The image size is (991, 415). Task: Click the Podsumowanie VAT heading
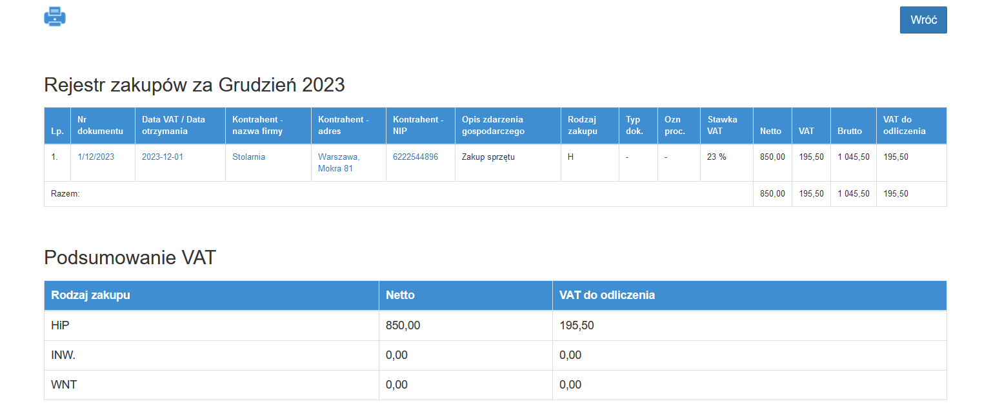(x=130, y=258)
